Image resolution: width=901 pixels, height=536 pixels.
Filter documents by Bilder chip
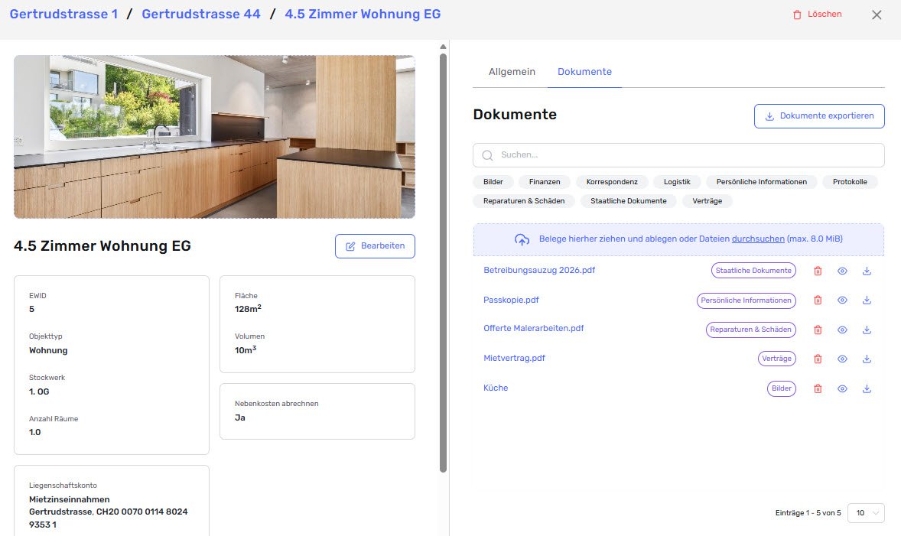(x=493, y=182)
